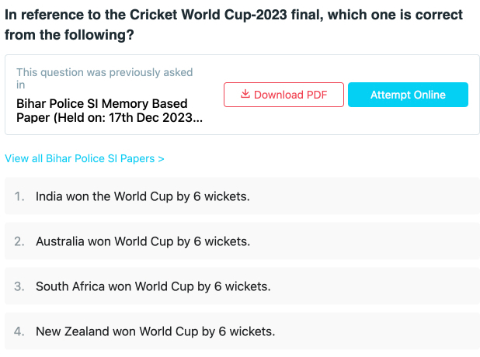The width and height of the screenshot is (480, 357).
Task: Pick South Africa won World Cup answer
Action: pyautogui.click(x=242, y=286)
